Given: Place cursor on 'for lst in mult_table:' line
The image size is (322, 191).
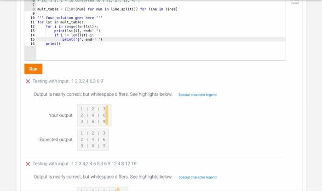Looking at the screenshot, I should (x=60, y=22).
